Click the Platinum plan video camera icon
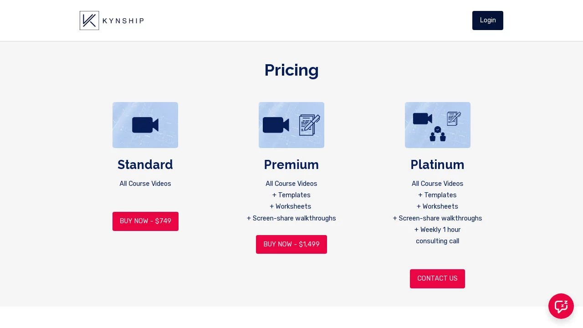Viewport: 583px width, 328px height. (x=422, y=118)
